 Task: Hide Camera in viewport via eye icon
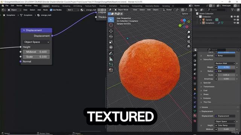point(235,20)
